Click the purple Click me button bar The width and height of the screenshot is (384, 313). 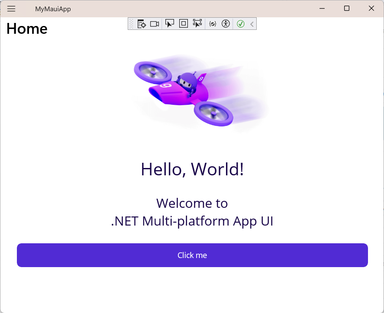click(x=192, y=255)
